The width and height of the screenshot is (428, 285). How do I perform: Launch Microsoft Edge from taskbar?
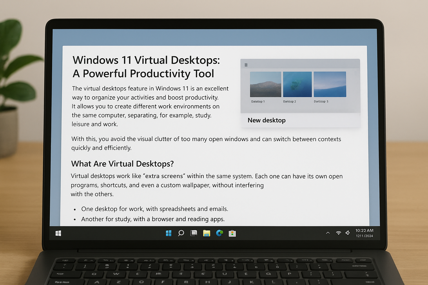pyautogui.click(x=220, y=233)
